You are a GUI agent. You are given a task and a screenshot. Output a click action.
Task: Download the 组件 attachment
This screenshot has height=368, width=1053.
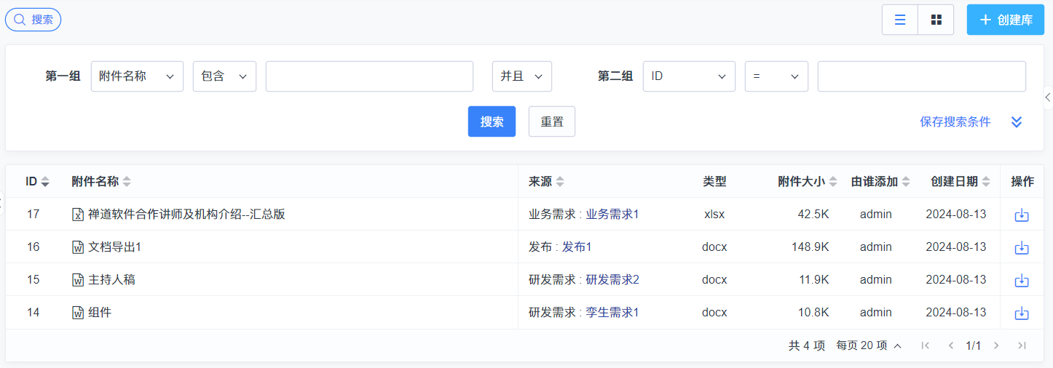click(x=1022, y=313)
